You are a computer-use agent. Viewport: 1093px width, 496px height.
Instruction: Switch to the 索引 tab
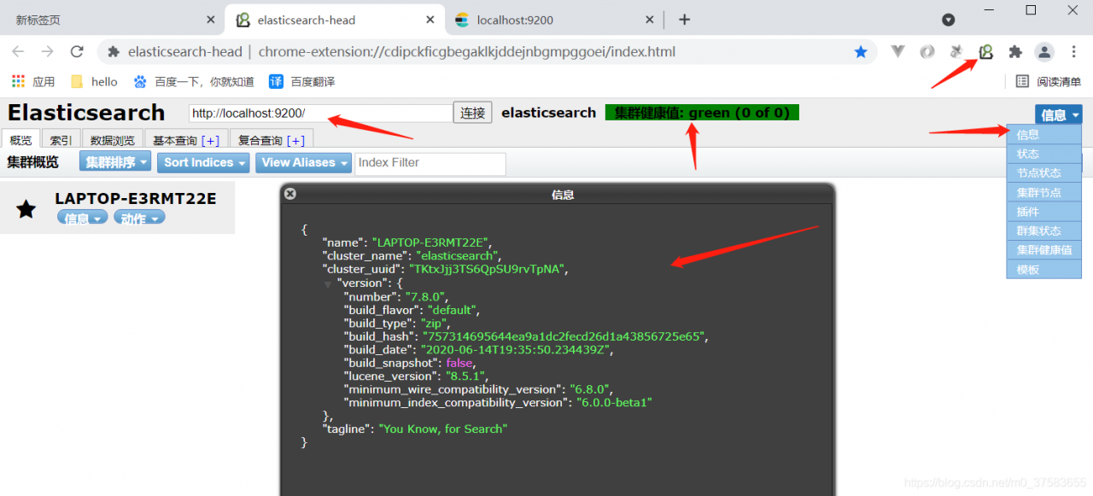coord(61,140)
